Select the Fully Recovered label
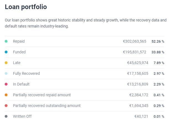173x121 pixels. tap(26, 73)
